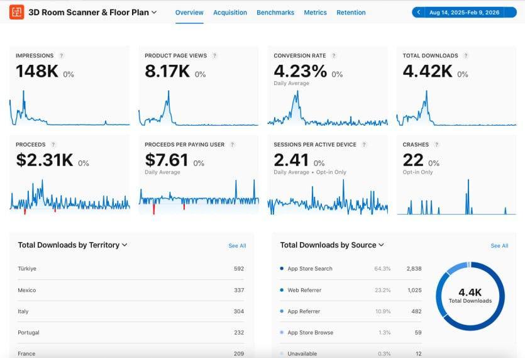Click the 3D Room Scanner app icon

16,12
